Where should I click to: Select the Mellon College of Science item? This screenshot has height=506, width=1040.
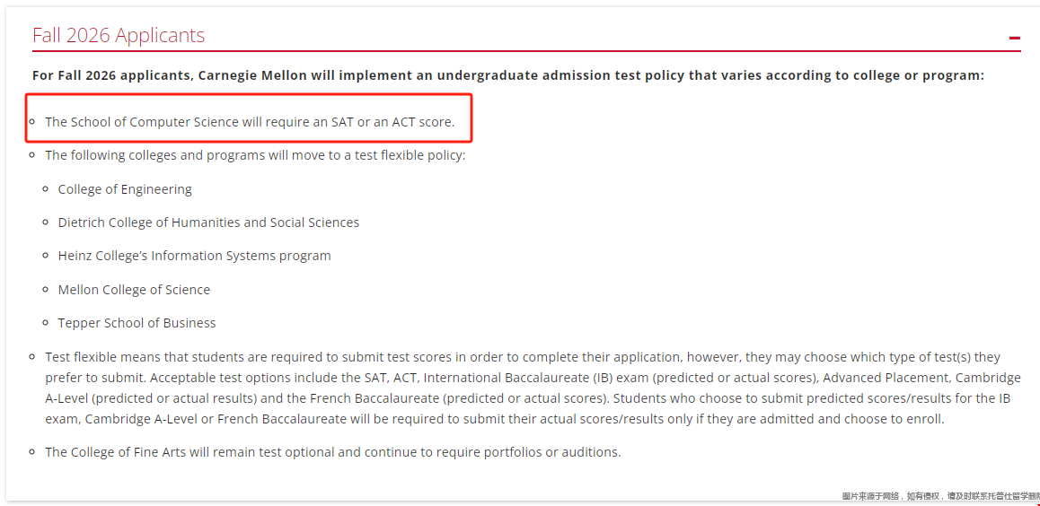[134, 290]
